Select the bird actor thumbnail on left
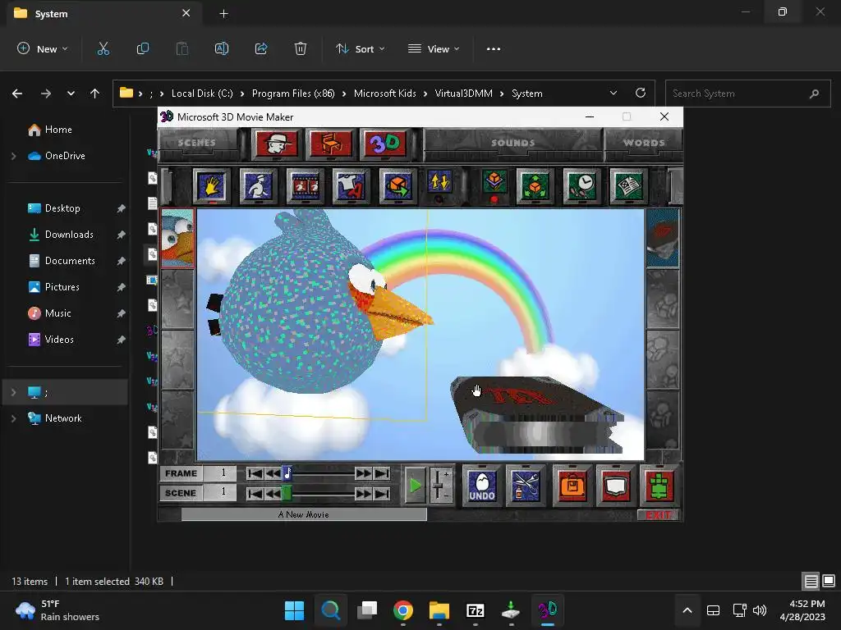 coord(177,239)
